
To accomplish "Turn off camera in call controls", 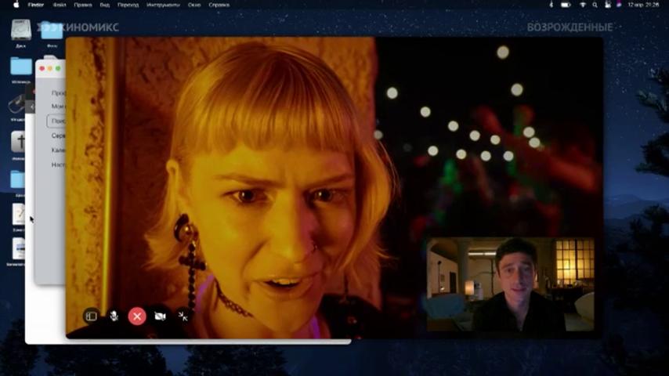I will tap(160, 316).
